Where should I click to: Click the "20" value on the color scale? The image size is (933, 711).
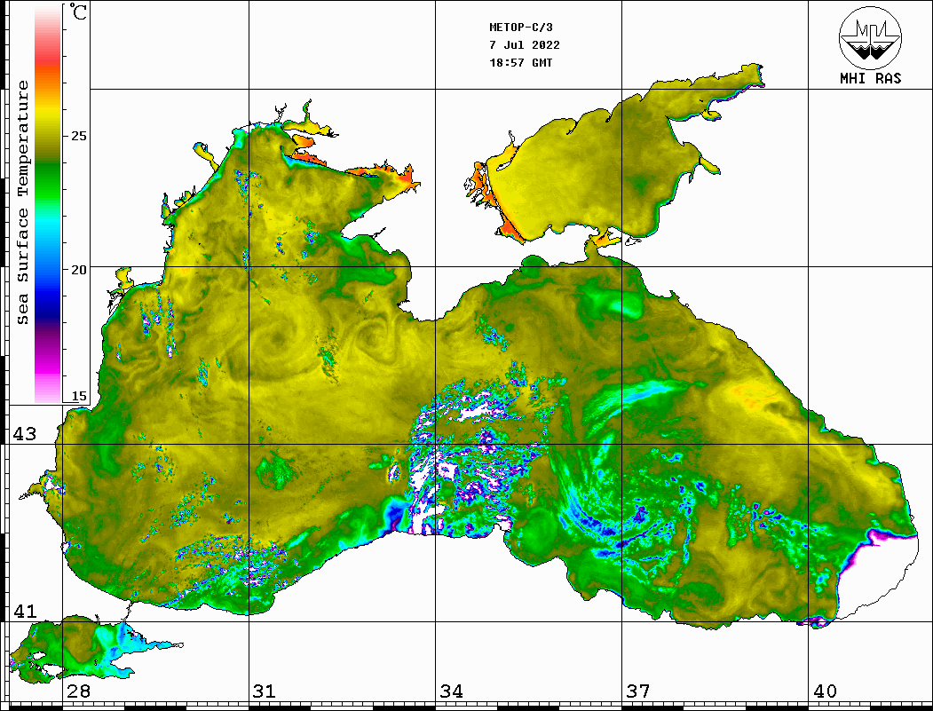coord(78,270)
